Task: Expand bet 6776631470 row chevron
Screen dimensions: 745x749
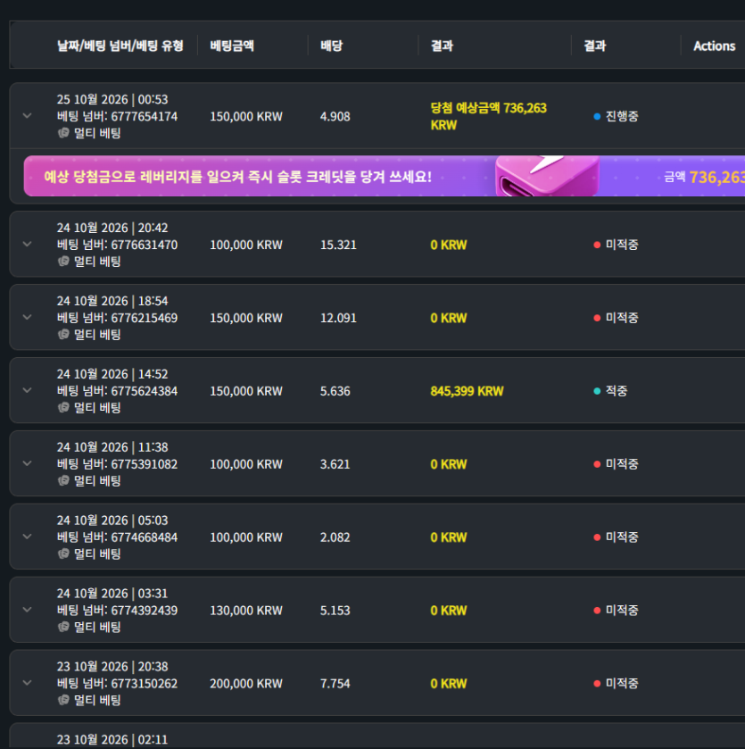Action: tap(27, 244)
